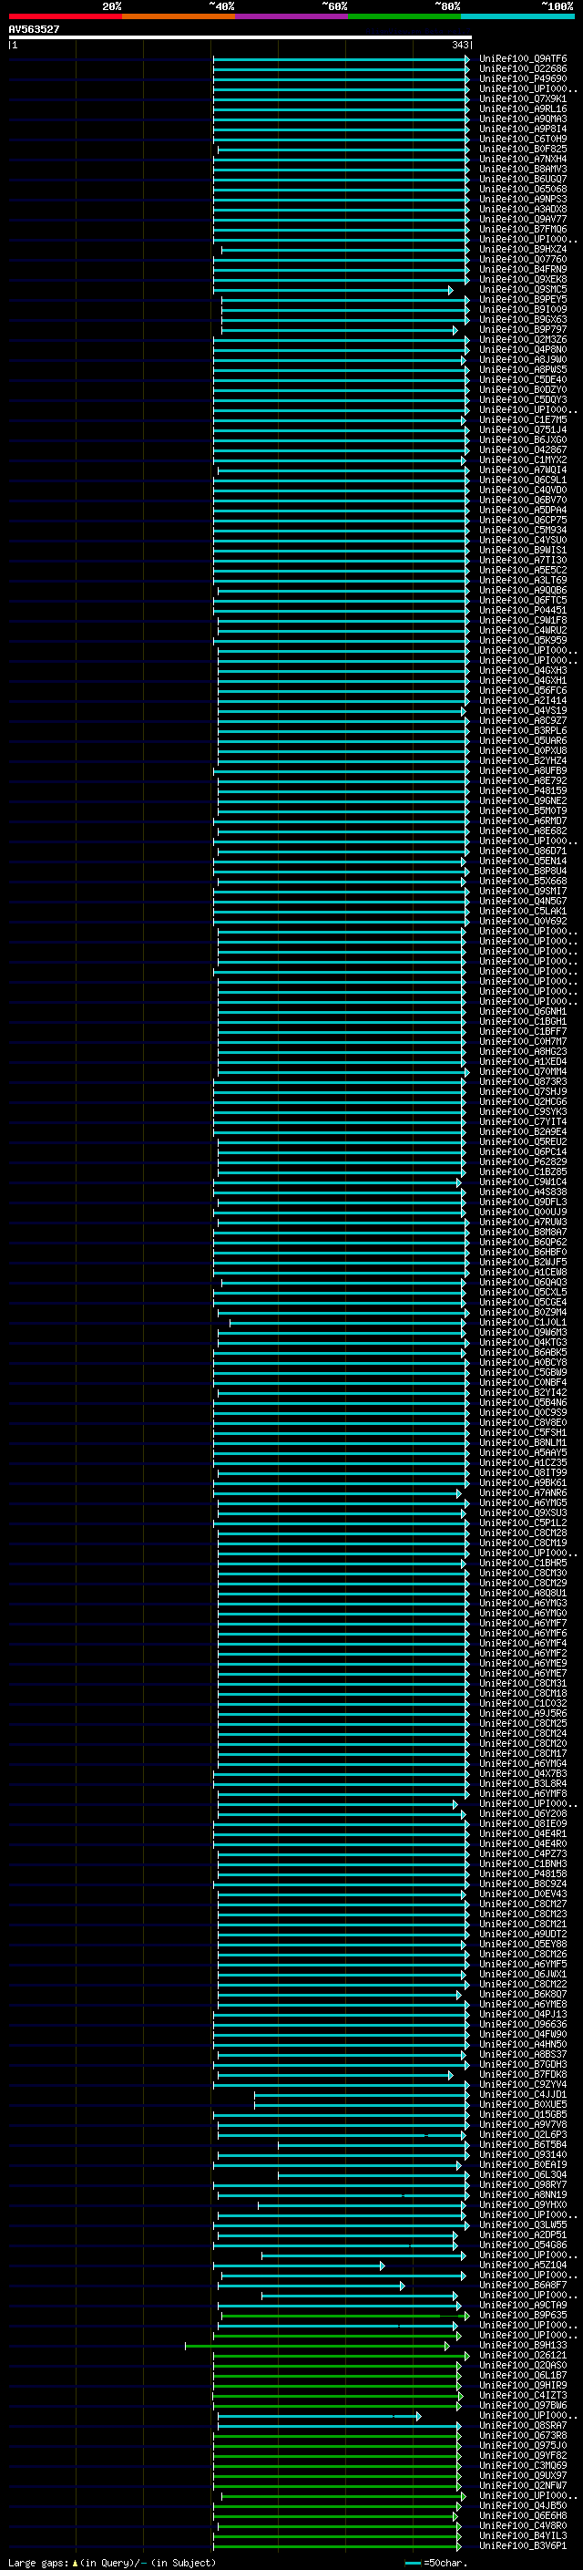
Task: Select the query name AV563527
Action: pos(34,30)
